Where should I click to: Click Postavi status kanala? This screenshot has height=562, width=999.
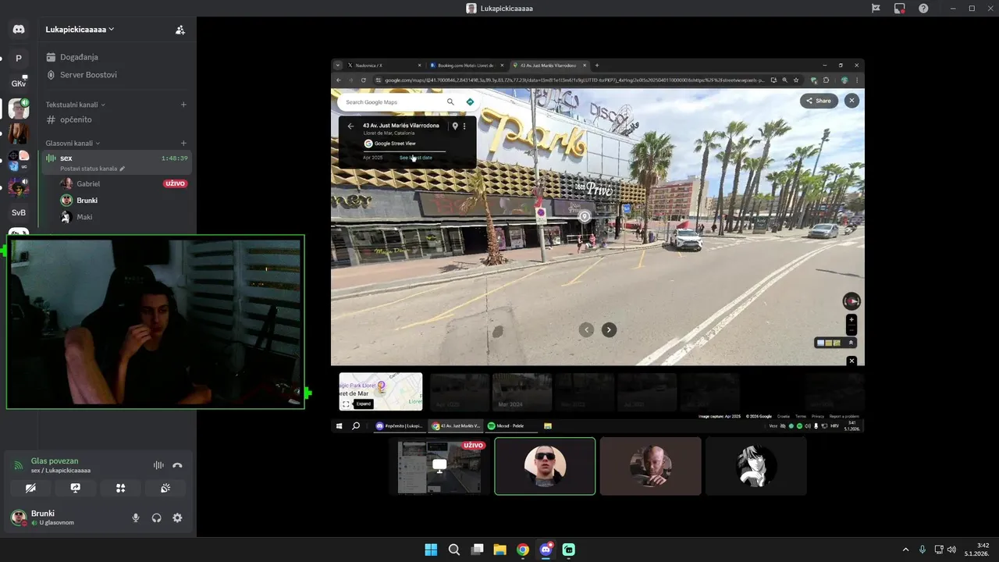click(92, 169)
